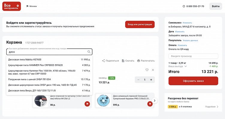Click the quantity value 1

tap(145, 80)
